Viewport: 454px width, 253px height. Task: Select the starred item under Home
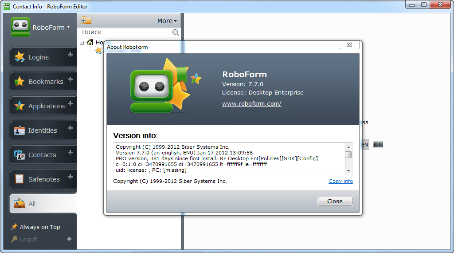pos(99,51)
